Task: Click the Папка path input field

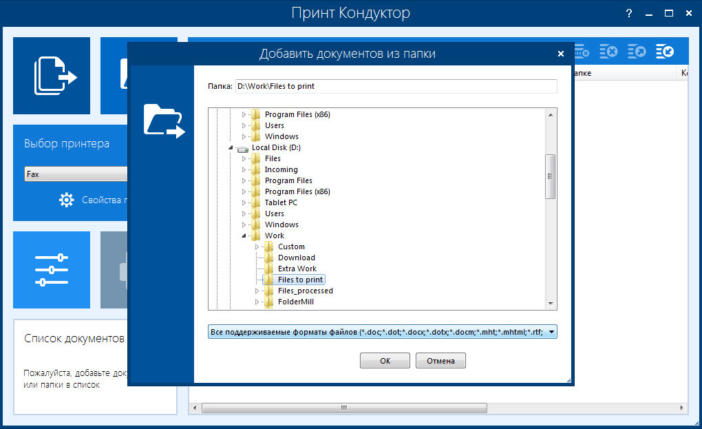Action: point(396,87)
